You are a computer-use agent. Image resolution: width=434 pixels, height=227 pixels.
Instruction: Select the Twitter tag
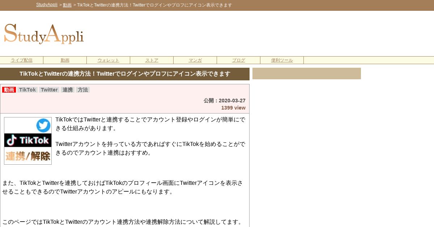[x=49, y=90]
